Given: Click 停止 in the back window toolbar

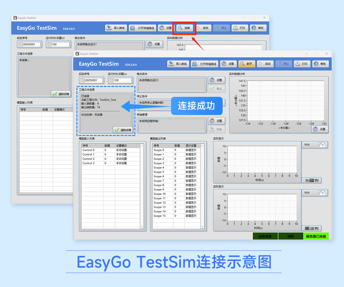Looking at the screenshot, I should (x=221, y=28).
